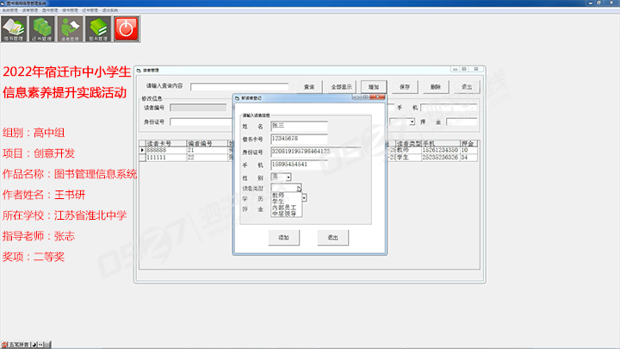
Task: Select 内部员工 from reader type list
Action: (x=286, y=208)
